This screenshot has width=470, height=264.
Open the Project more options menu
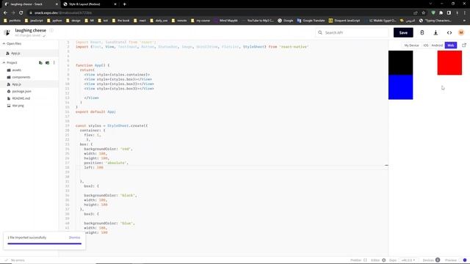(x=54, y=62)
